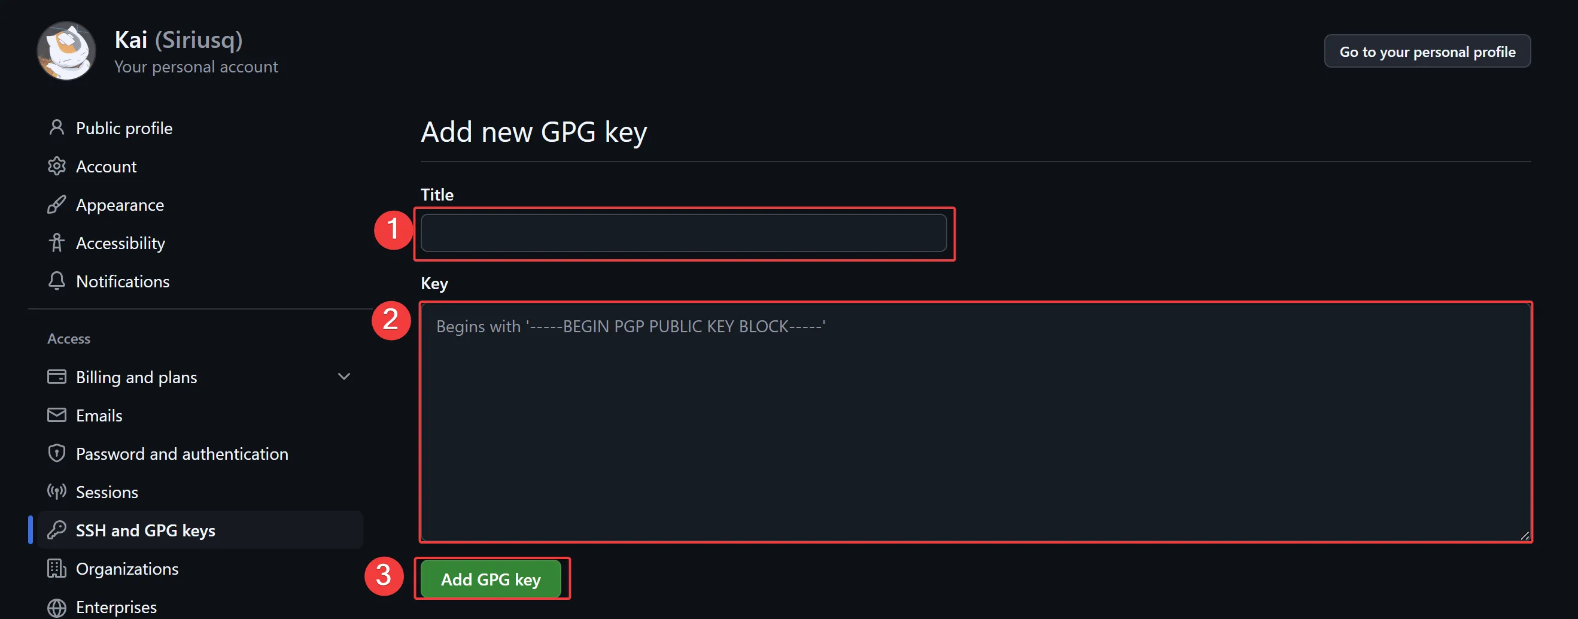This screenshot has width=1578, height=619.
Task: Click into the Key text area
Action: click(975, 423)
